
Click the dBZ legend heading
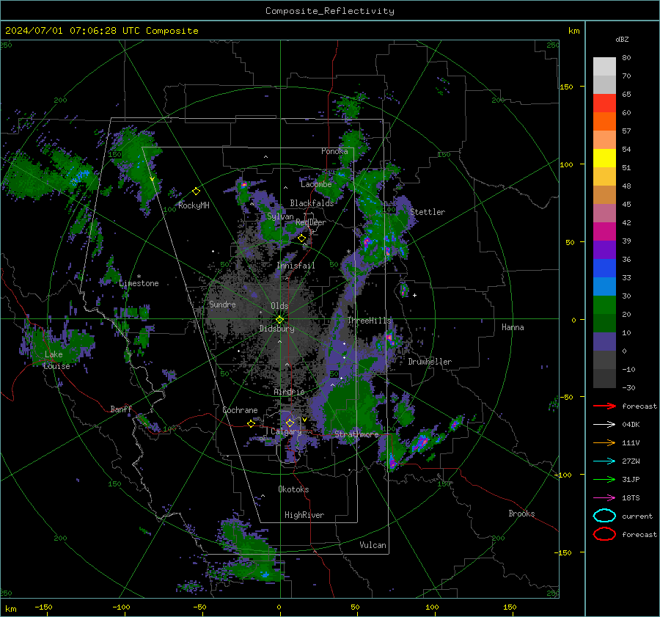click(x=622, y=39)
